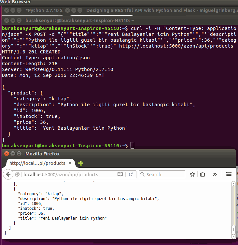Maximize the Mozilla Firefox window
Viewport: 238px width, 245px height.
coord(19,154)
